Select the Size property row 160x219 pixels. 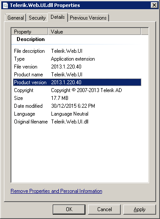click(x=77, y=98)
